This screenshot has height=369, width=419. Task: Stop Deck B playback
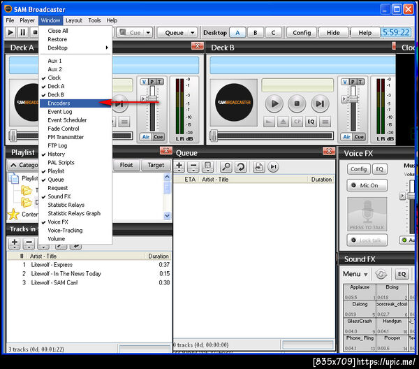(297, 103)
